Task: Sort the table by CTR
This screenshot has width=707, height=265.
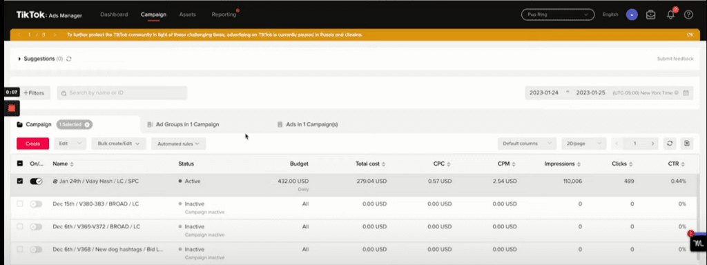Action: tap(683, 164)
